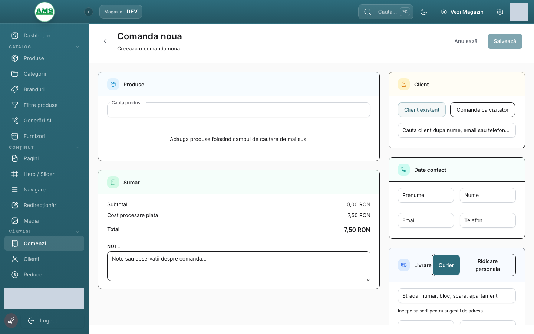Image resolution: width=534 pixels, height=334 pixels.
Task: Click the Note sau observatii textarea
Action: tap(239, 266)
